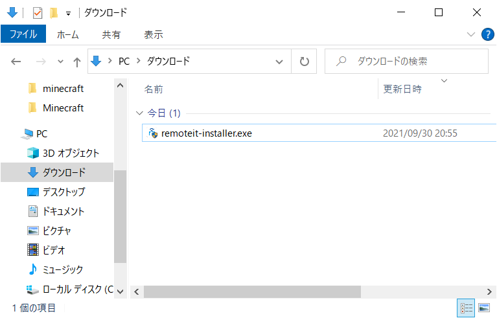Click the ドキュメント page icon
The width and height of the screenshot is (497, 318).
click(x=33, y=211)
